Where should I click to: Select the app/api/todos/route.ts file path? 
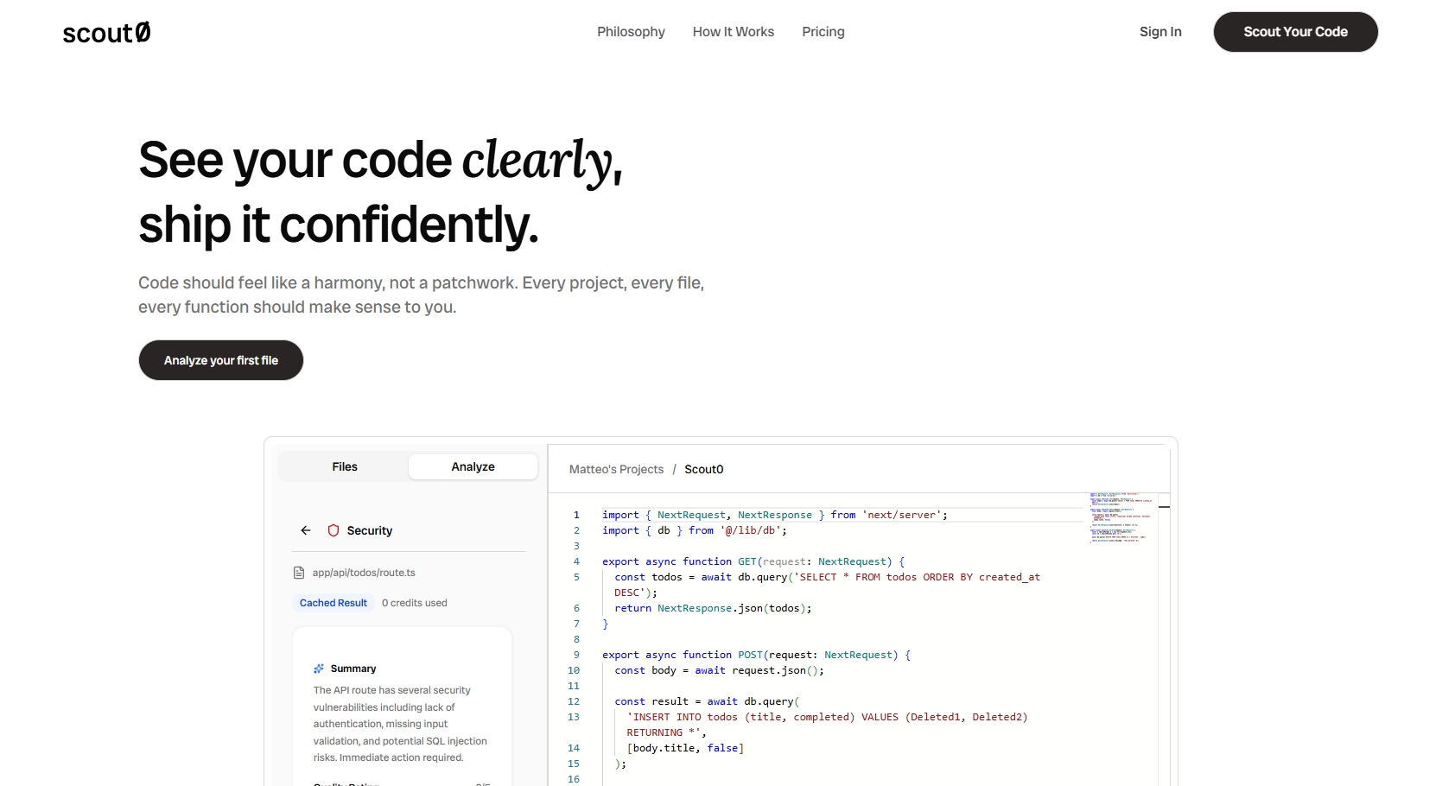click(x=364, y=573)
